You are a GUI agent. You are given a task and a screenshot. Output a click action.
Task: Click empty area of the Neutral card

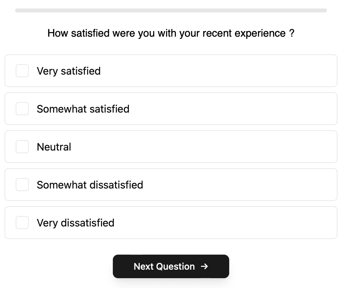point(204,147)
